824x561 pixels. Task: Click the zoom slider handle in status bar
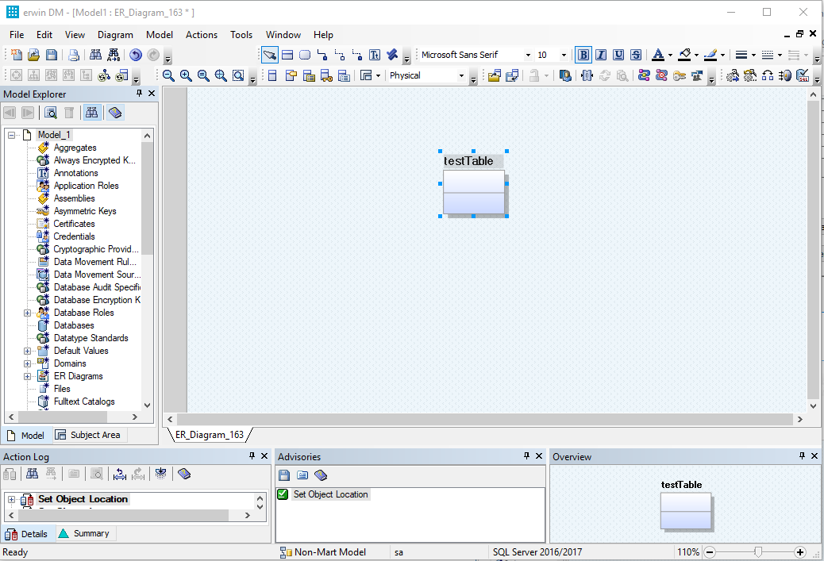758,551
